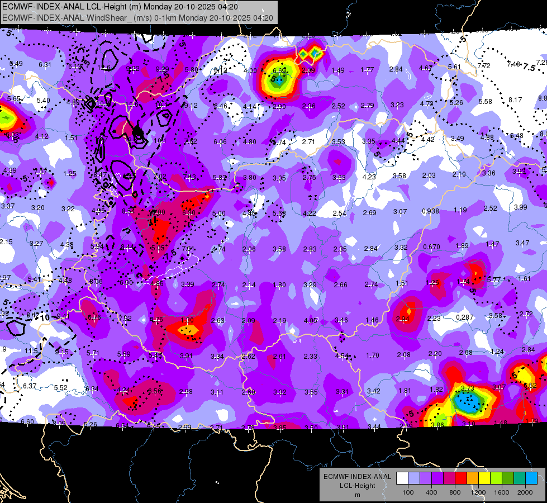The image size is (547, 503).
Task: Click wind shear value '3.55'
Action: click(311, 392)
